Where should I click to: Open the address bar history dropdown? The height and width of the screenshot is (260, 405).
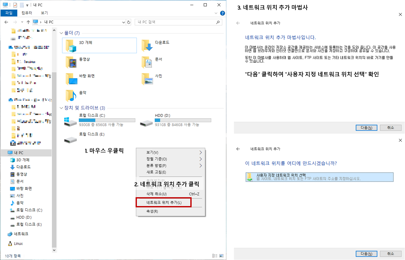123,22
